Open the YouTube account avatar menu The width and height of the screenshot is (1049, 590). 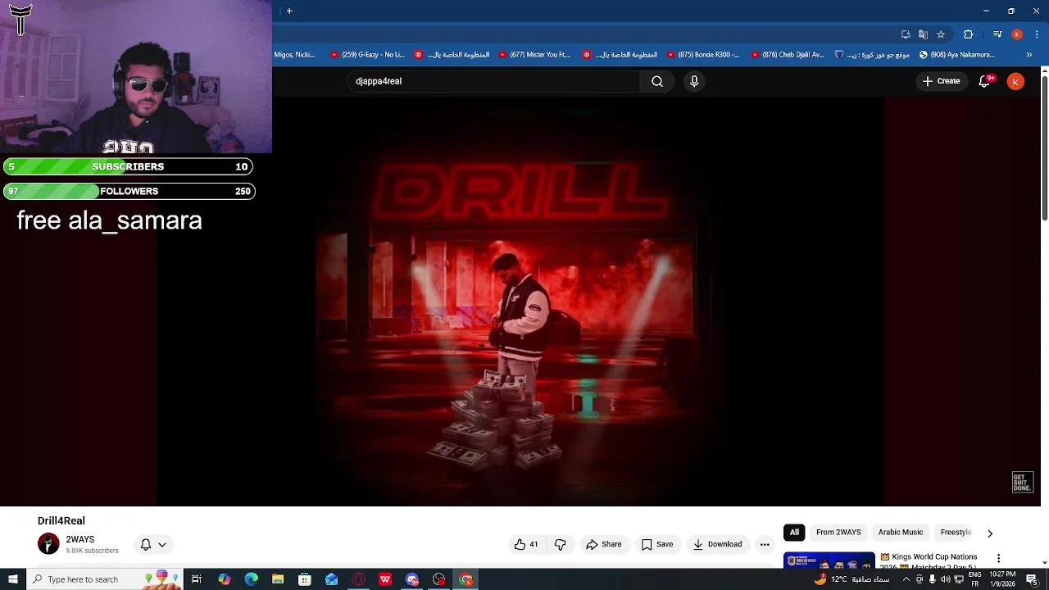coord(1015,81)
